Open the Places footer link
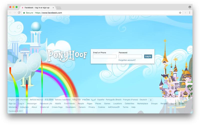This screenshot has height=125, width=200. 98,103
